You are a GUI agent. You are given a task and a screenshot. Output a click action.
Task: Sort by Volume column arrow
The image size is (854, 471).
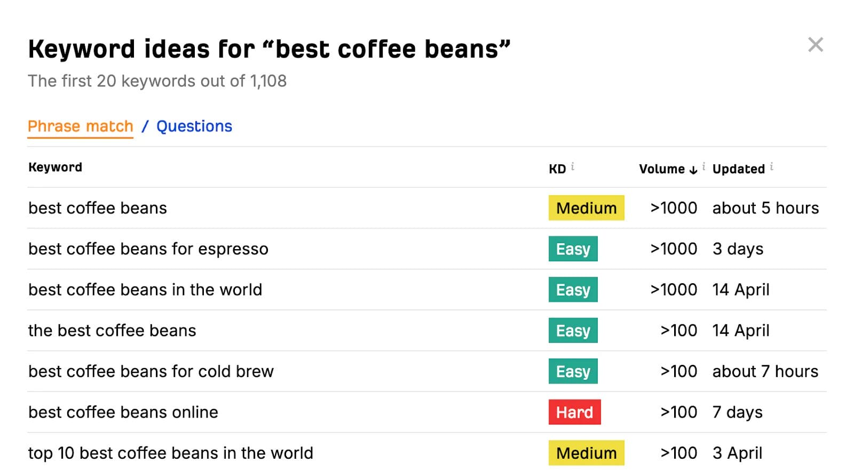point(693,170)
